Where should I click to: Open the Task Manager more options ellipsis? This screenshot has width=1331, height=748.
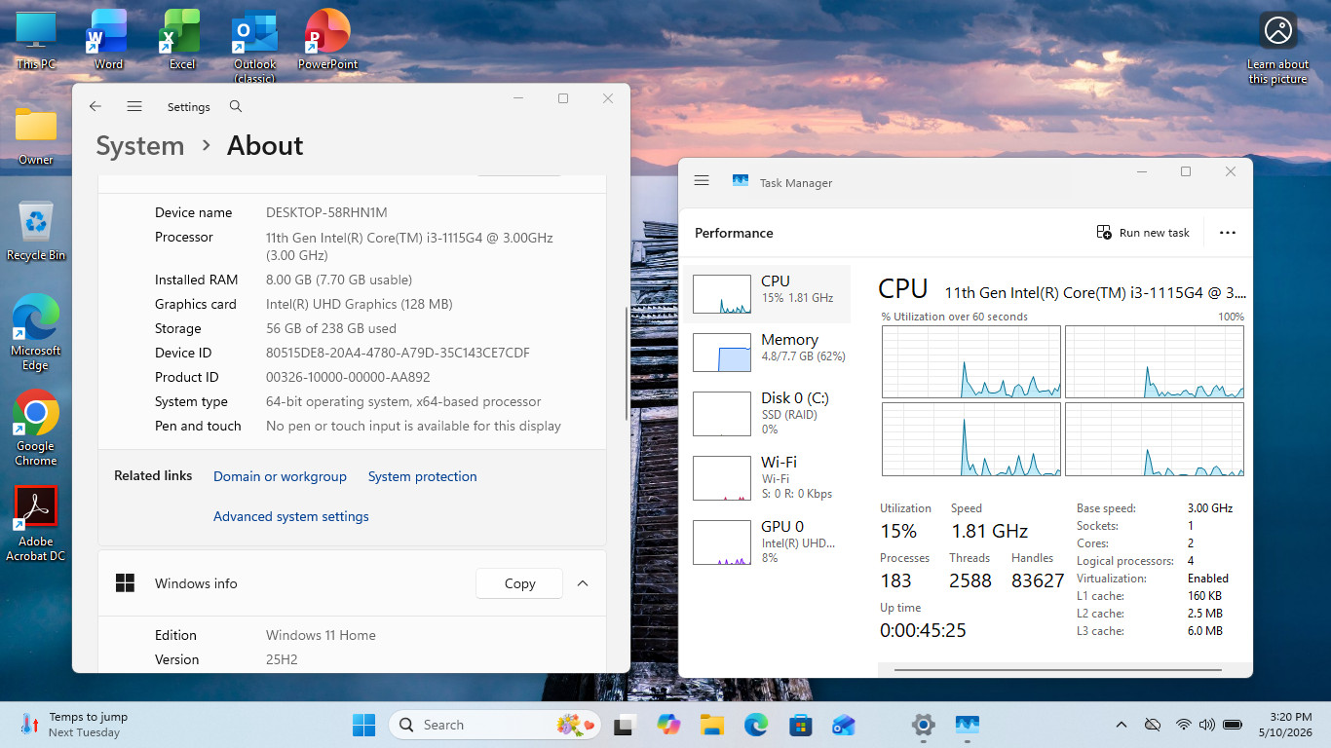1228,233
